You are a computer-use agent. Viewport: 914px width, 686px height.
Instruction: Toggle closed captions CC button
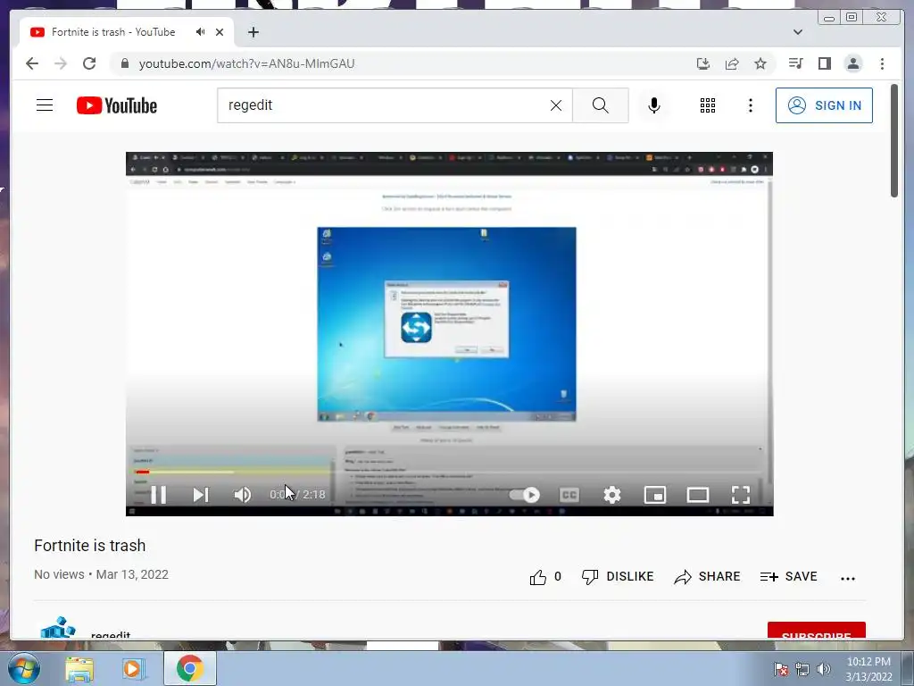point(569,495)
